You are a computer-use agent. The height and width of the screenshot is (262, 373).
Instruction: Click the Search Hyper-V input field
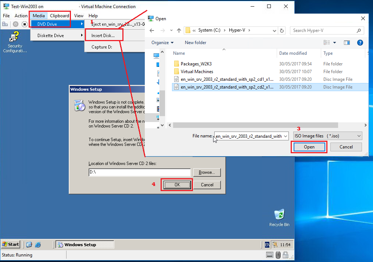click(x=323, y=30)
